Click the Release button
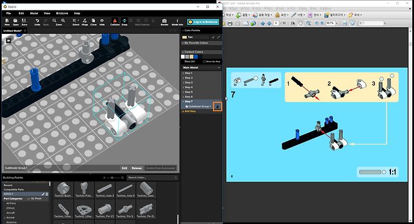This screenshot has width=414, height=224. (136, 168)
